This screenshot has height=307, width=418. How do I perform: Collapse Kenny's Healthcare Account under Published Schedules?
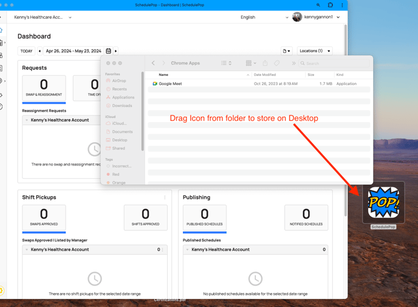187,250
